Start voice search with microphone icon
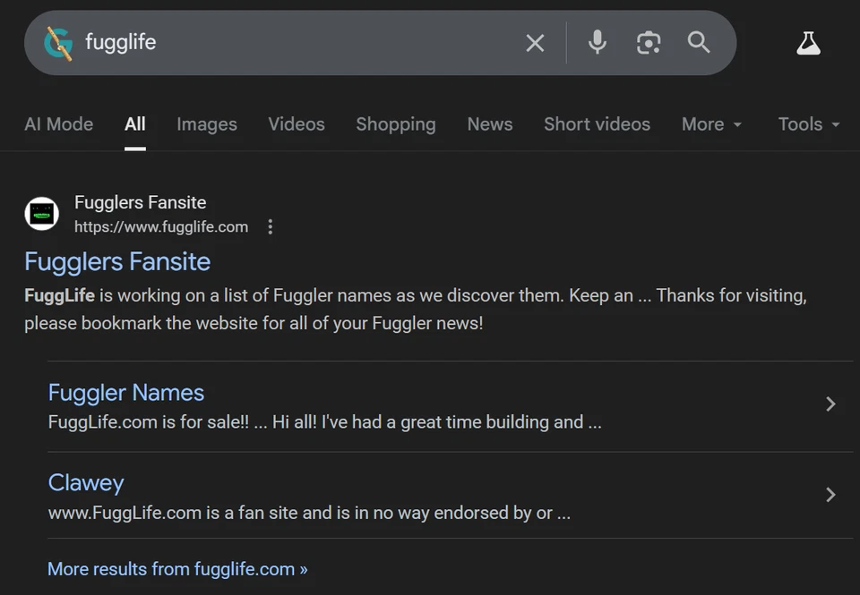The width and height of the screenshot is (860, 595). click(x=598, y=42)
